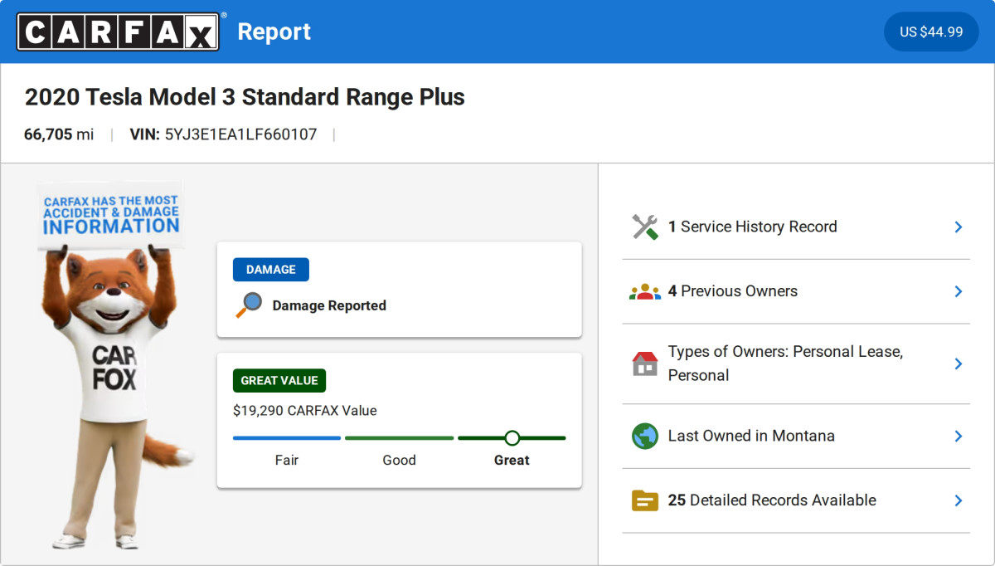Viewport: 995px width, 566px height.
Task: Expand the Service History Record chevron
Action: [958, 227]
